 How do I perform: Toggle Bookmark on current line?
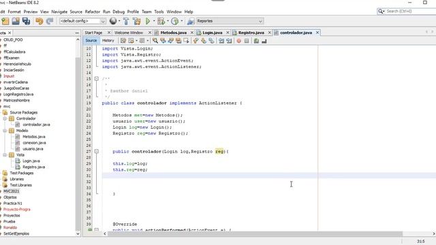click(x=211, y=41)
